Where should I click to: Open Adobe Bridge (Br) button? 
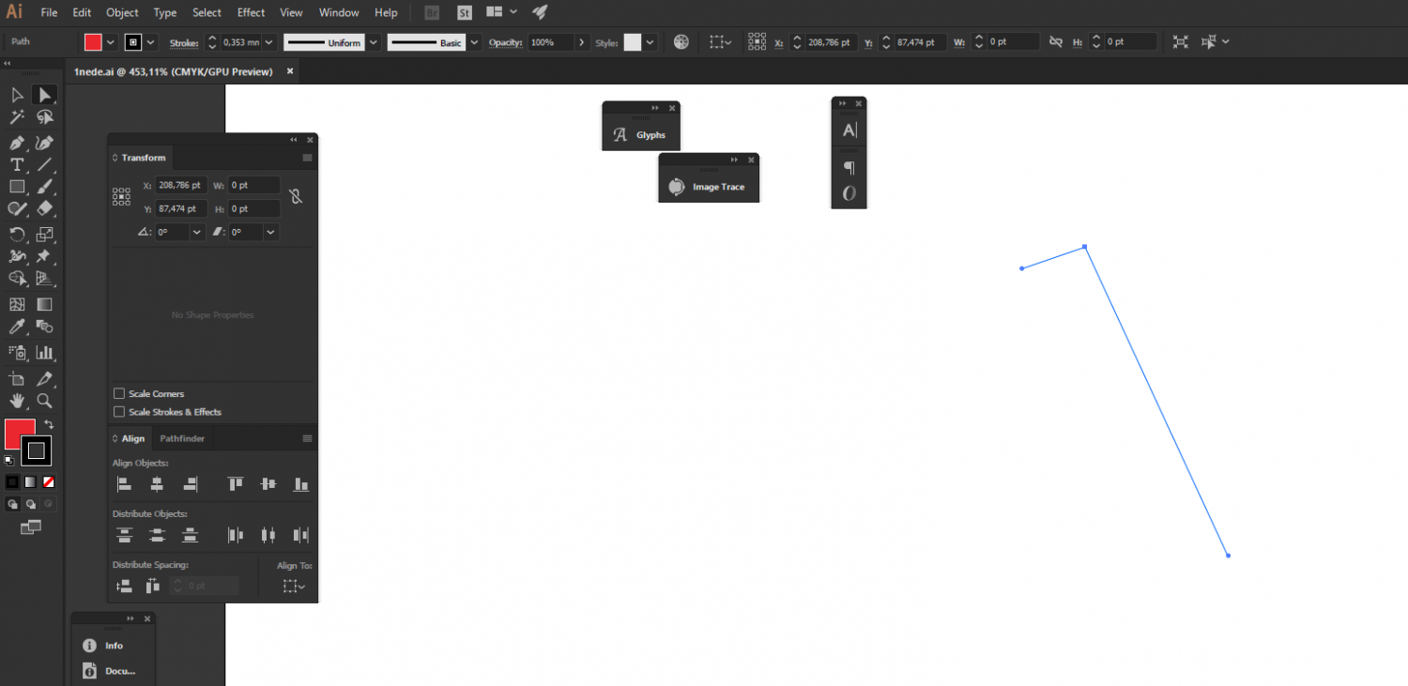click(431, 13)
